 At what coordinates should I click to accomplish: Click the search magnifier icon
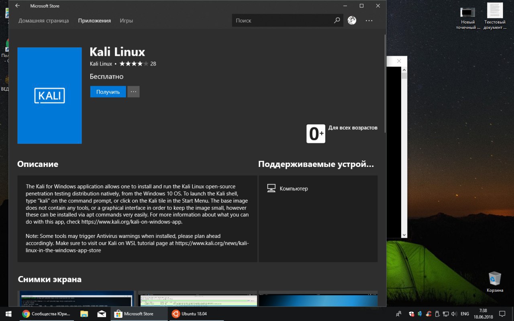[x=337, y=20]
